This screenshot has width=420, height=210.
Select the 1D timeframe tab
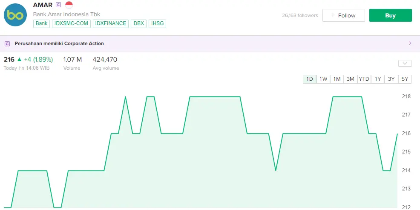[x=310, y=79]
